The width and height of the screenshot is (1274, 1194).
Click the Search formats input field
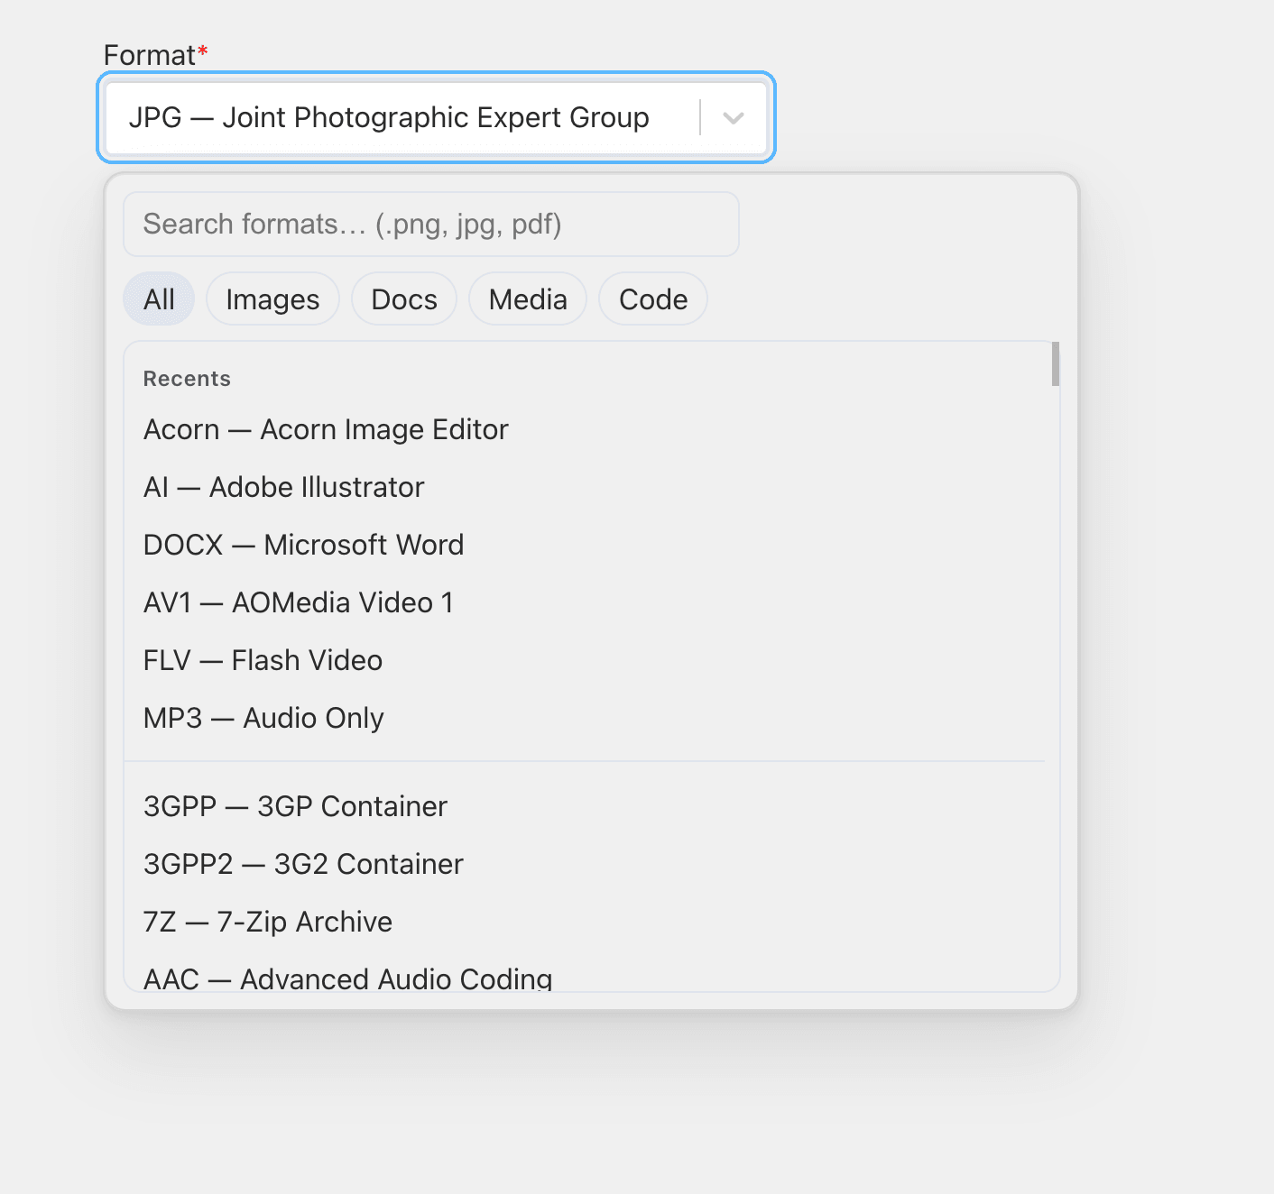430,225
